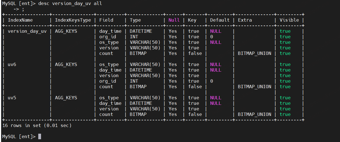The image size is (340, 142).
Task: Select the version_day_uv index name
Action: 27,31
